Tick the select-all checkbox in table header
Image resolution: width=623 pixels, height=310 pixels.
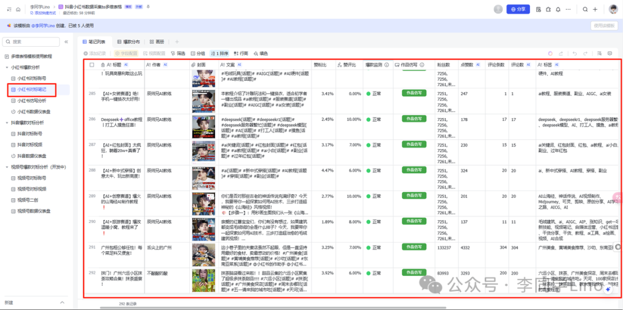(92, 65)
